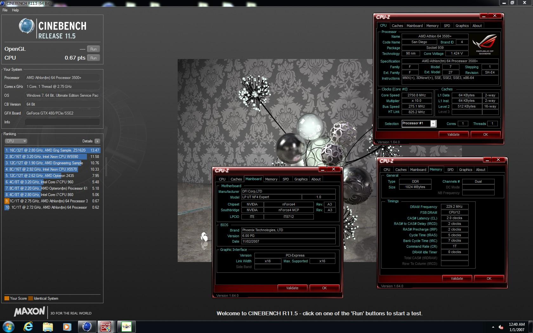Image resolution: width=533 pixels, height=333 pixels.
Task: Open the CPU ranking type dropdown
Action: [x=16, y=141]
